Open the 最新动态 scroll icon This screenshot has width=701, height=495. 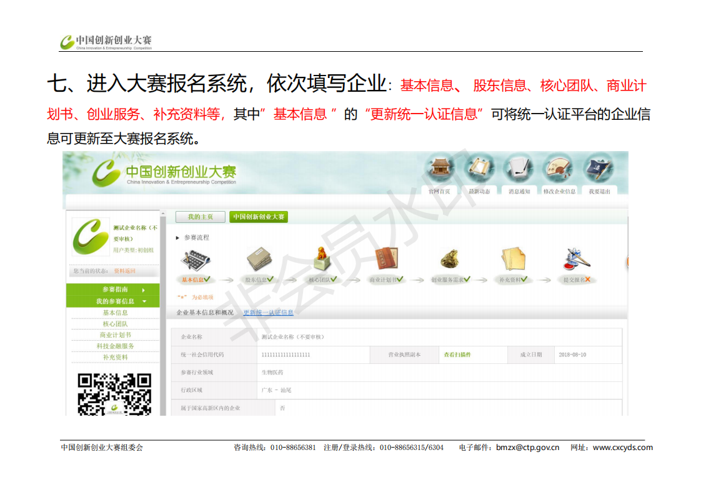pyautogui.click(x=480, y=169)
